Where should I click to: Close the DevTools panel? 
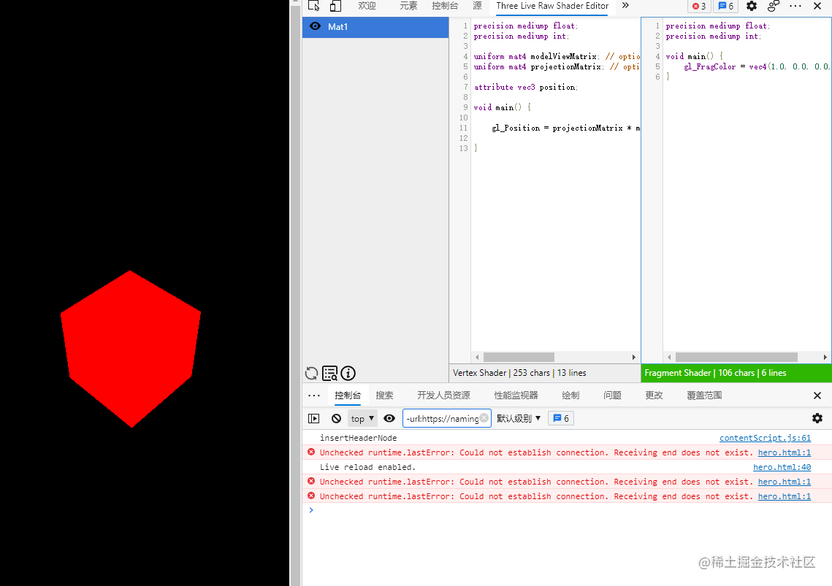[817, 6]
